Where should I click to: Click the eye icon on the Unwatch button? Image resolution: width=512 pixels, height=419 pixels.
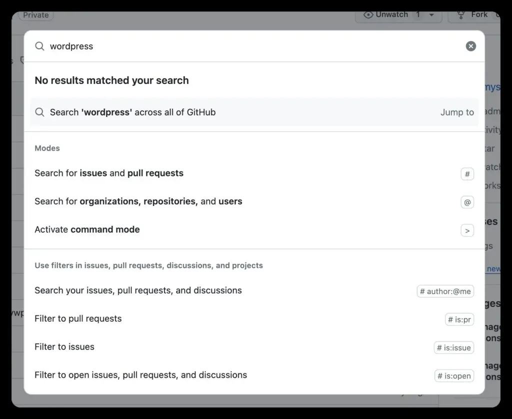(x=368, y=14)
